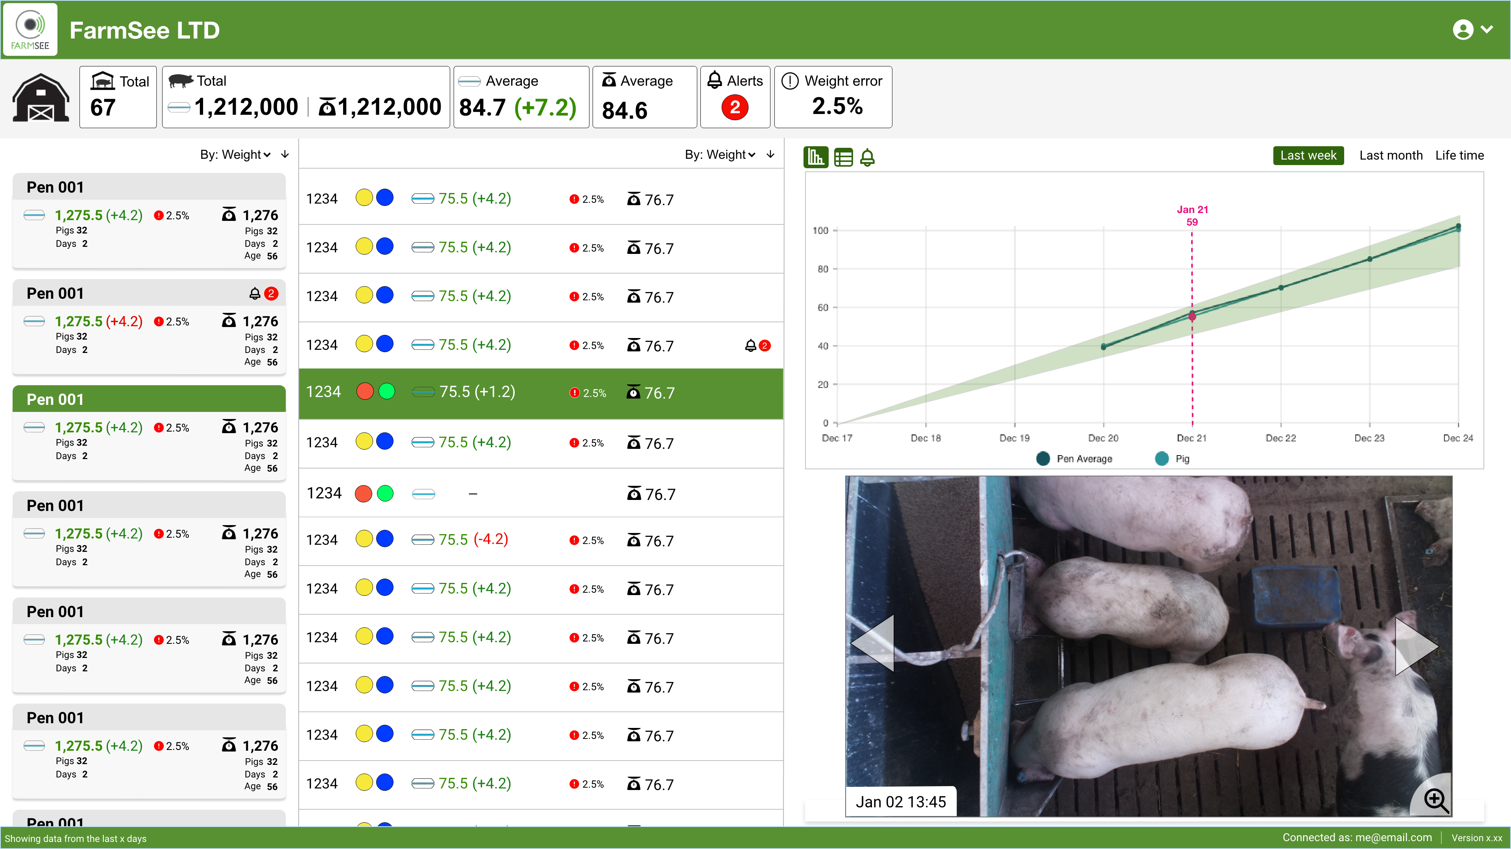1511x849 pixels.
Task: Click the pen house Total icon
Action: coord(103,81)
